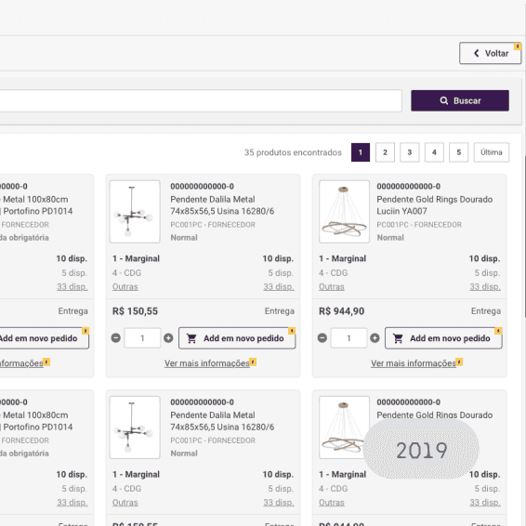The height and width of the screenshot is (526, 526).
Task: Increase quantity for R$ 150,55 Dalila pendant
Action: point(168,338)
